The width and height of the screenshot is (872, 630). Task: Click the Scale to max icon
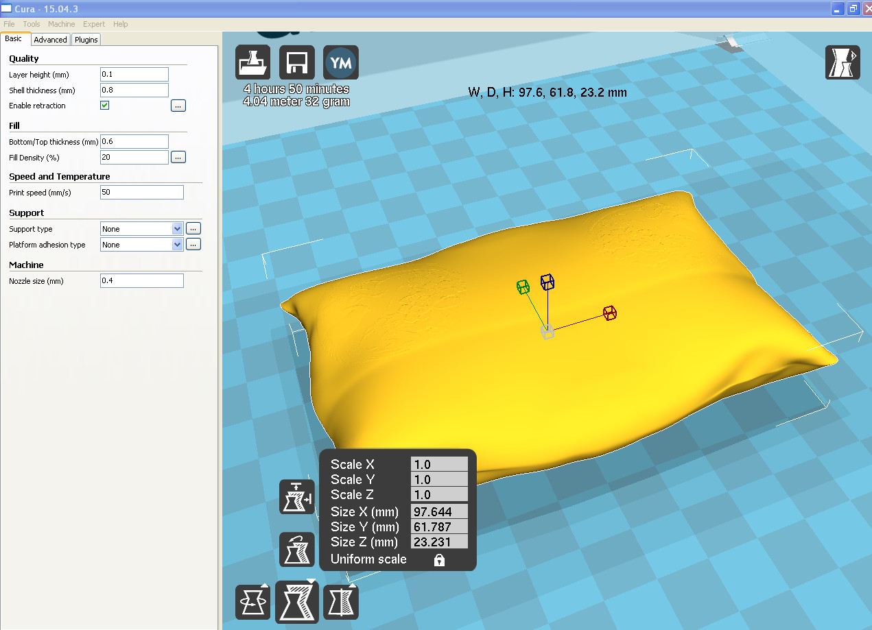tap(297, 497)
